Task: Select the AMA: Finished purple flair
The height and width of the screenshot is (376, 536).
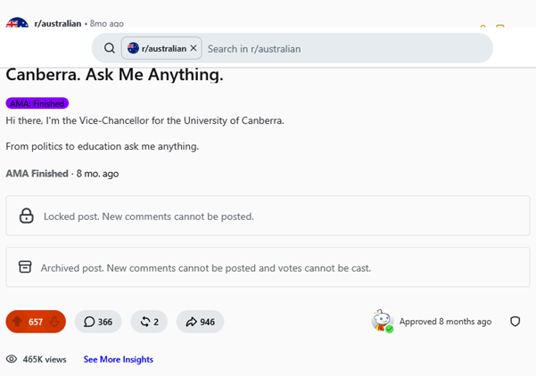Action: (x=37, y=103)
